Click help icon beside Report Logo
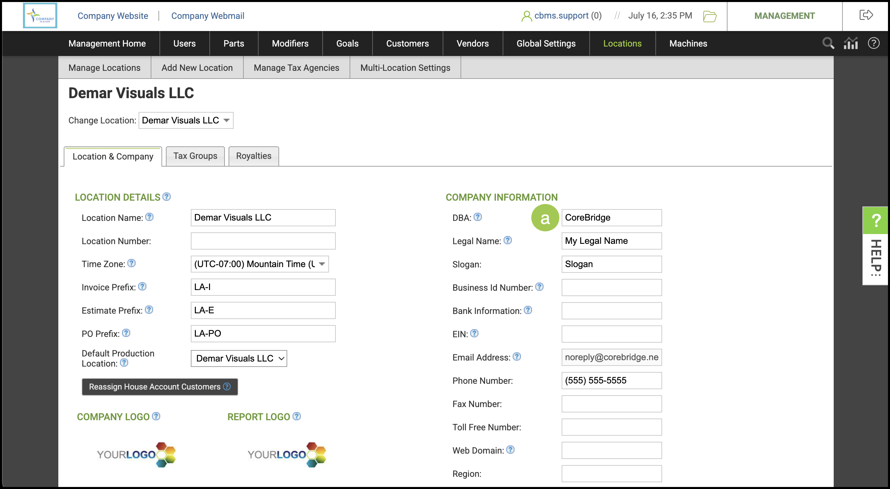This screenshot has height=489, width=890. pyautogui.click(x=296, y=416)
